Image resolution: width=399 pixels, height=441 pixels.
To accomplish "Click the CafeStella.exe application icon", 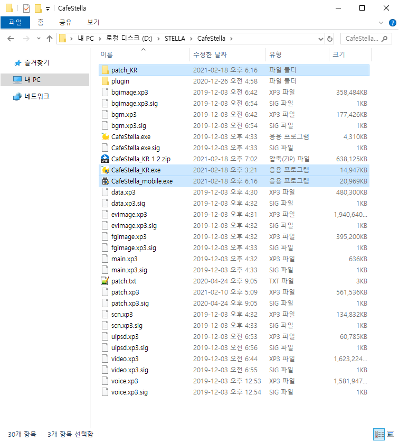I will click(x=106, y=136).
